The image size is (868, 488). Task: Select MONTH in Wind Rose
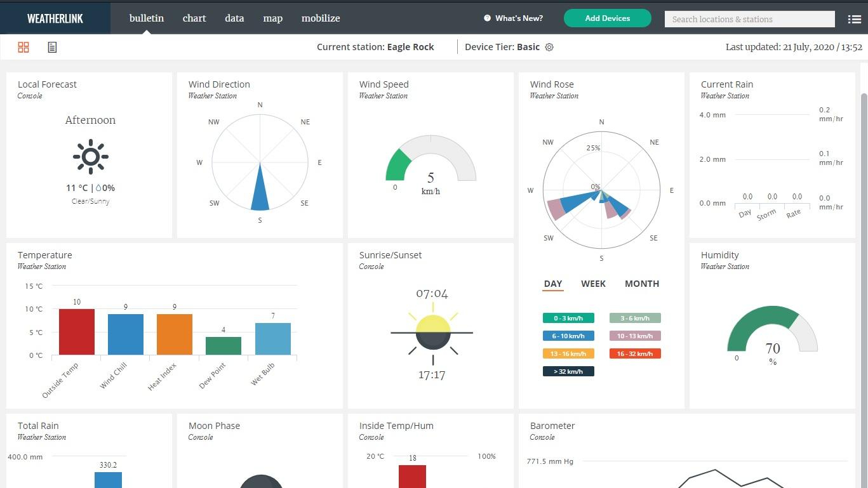641,284
